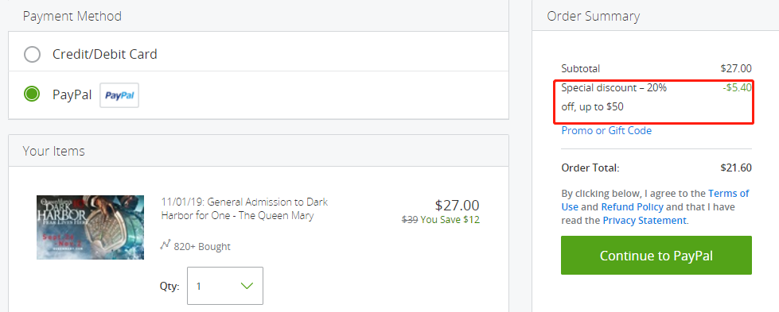Screen dimensions: 779x312
Task: Click the Special discount 20% off line
Action: coord(614,97)
